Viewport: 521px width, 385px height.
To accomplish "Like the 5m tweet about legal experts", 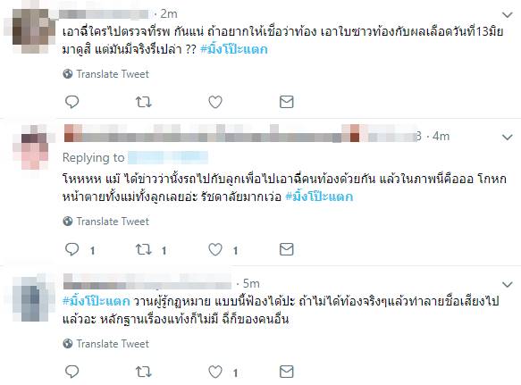I will (x=215, y=372).
